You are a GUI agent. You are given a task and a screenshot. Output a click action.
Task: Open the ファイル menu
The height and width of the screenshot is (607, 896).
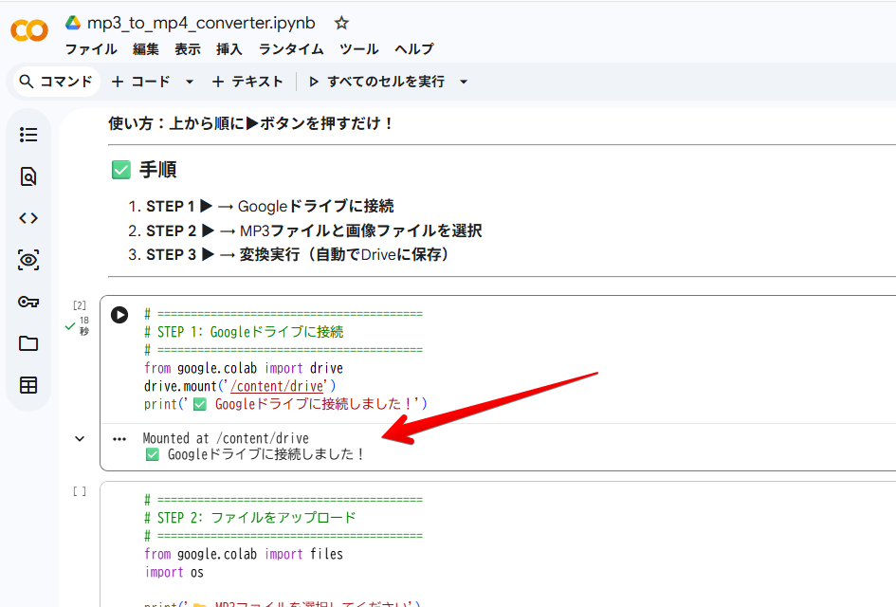click(x=91, y=49)
